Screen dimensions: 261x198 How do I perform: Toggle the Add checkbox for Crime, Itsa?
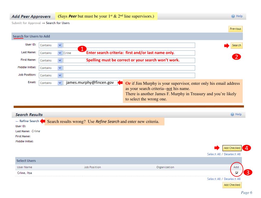click(x=236, y=173)
